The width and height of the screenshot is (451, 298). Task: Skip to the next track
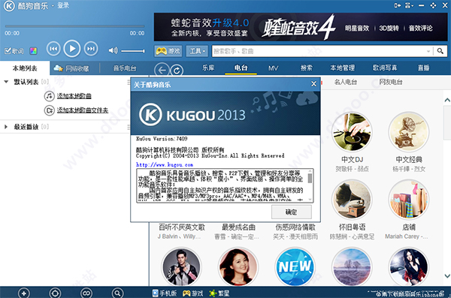[91, 49]
